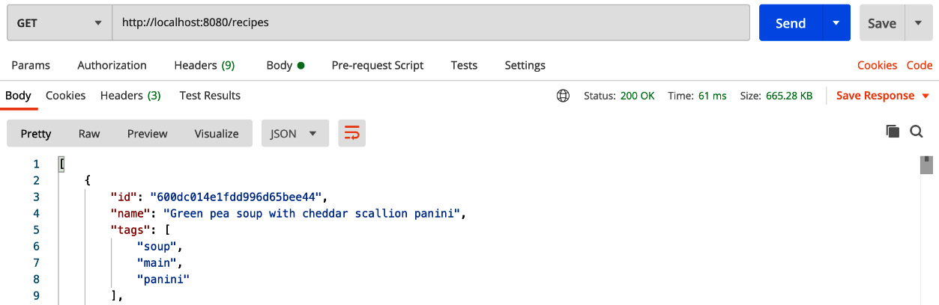Select the Visualize response view

point(217,134)
